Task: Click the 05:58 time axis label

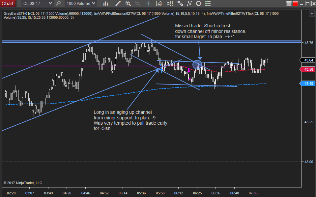Action: coord(160,193)
